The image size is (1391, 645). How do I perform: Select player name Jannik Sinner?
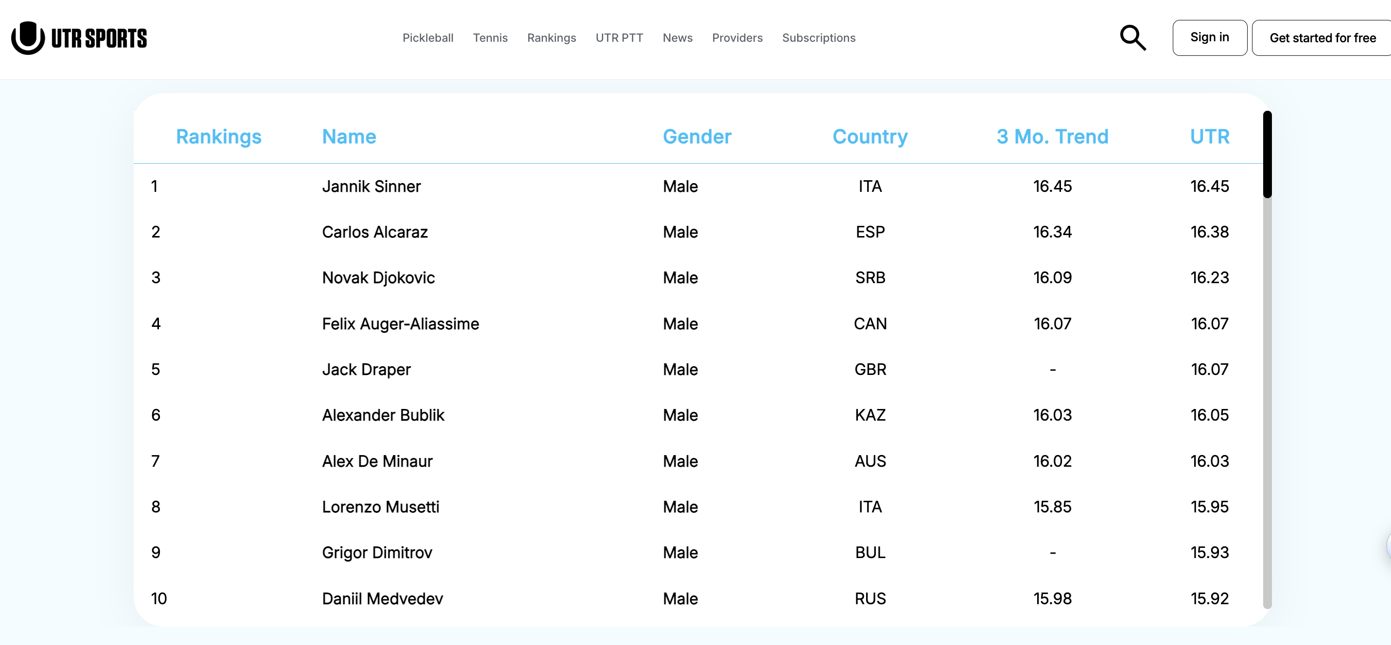(371, 186)
